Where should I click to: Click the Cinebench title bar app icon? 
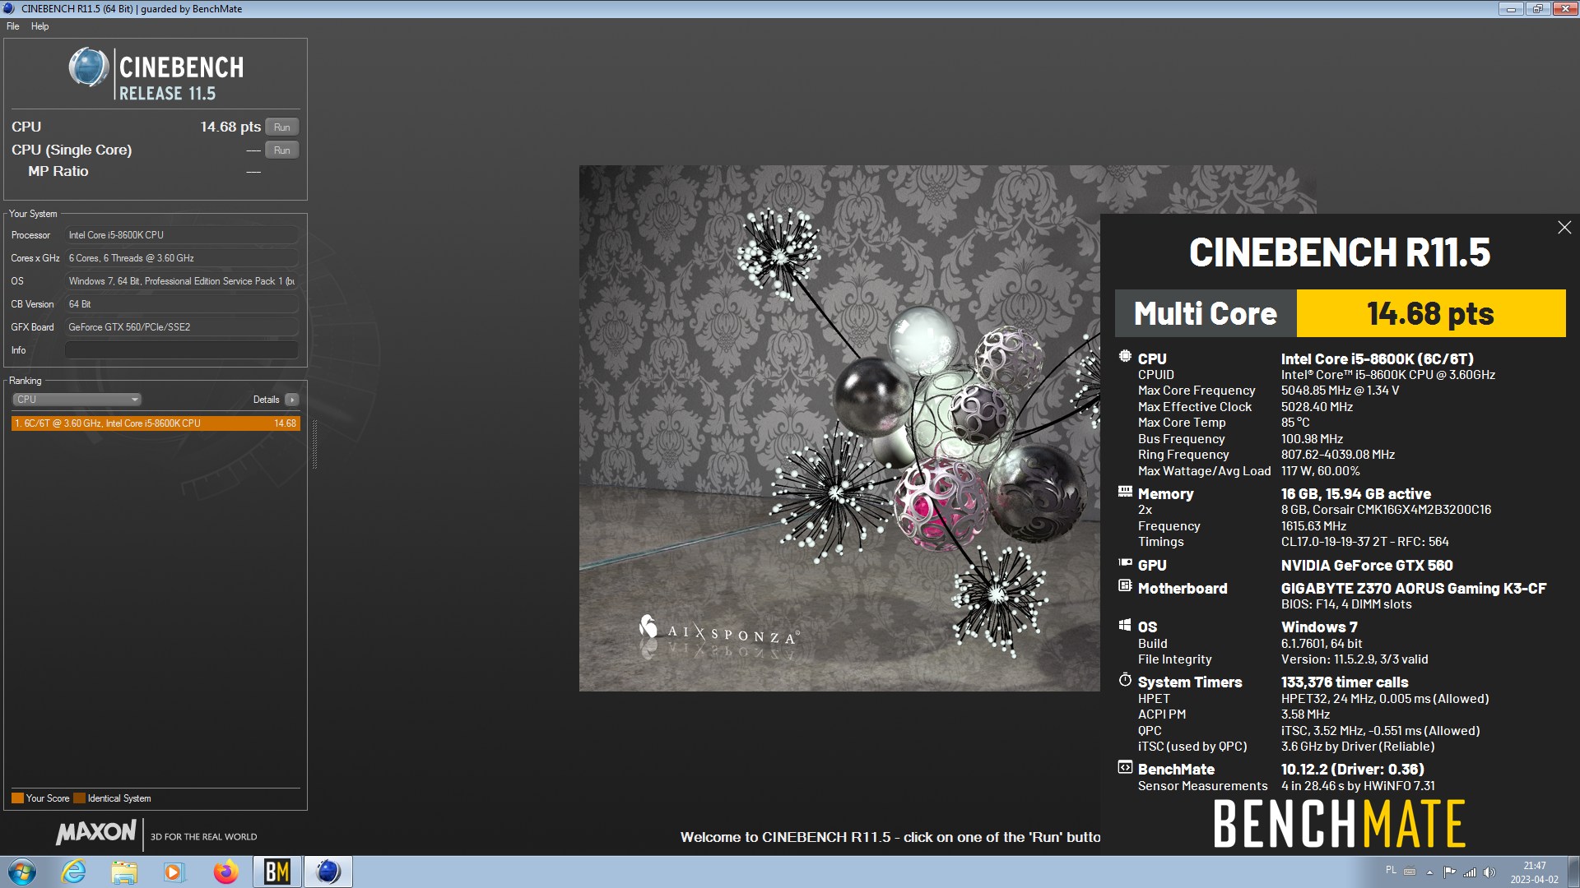click(9, 8)
